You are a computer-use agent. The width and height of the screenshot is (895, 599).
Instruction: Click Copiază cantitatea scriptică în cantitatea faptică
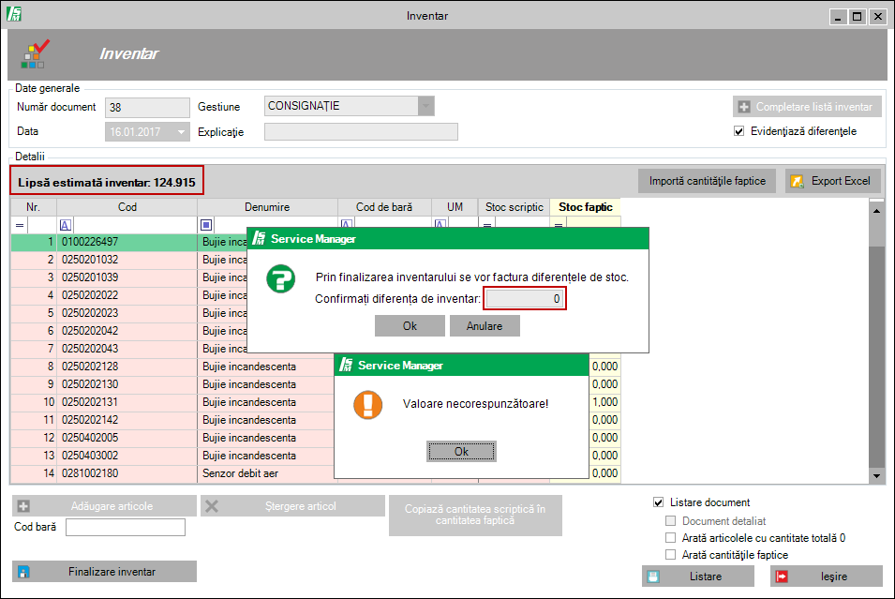475,515
